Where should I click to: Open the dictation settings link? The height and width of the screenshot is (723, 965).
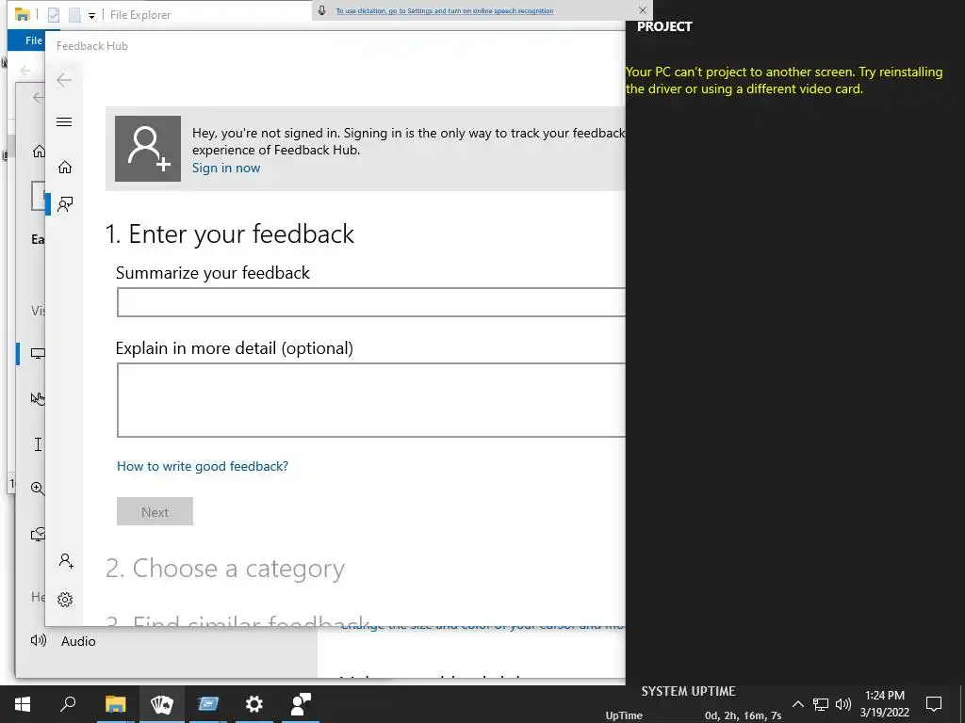(445, 11)
